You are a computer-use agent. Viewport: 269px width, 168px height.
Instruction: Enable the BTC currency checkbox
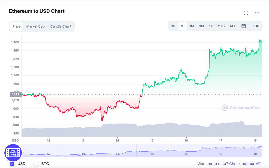point(36,164)
